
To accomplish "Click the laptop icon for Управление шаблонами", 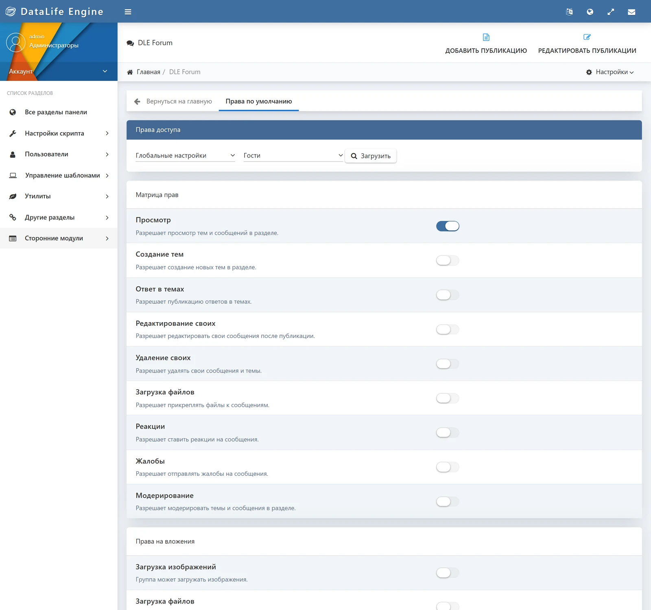I will click(13, 175).
